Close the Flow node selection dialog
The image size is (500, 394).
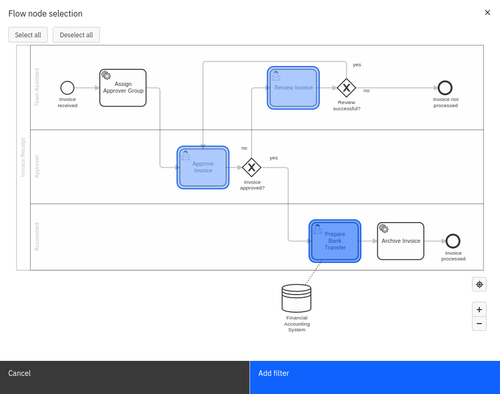[x=487, y=12]
